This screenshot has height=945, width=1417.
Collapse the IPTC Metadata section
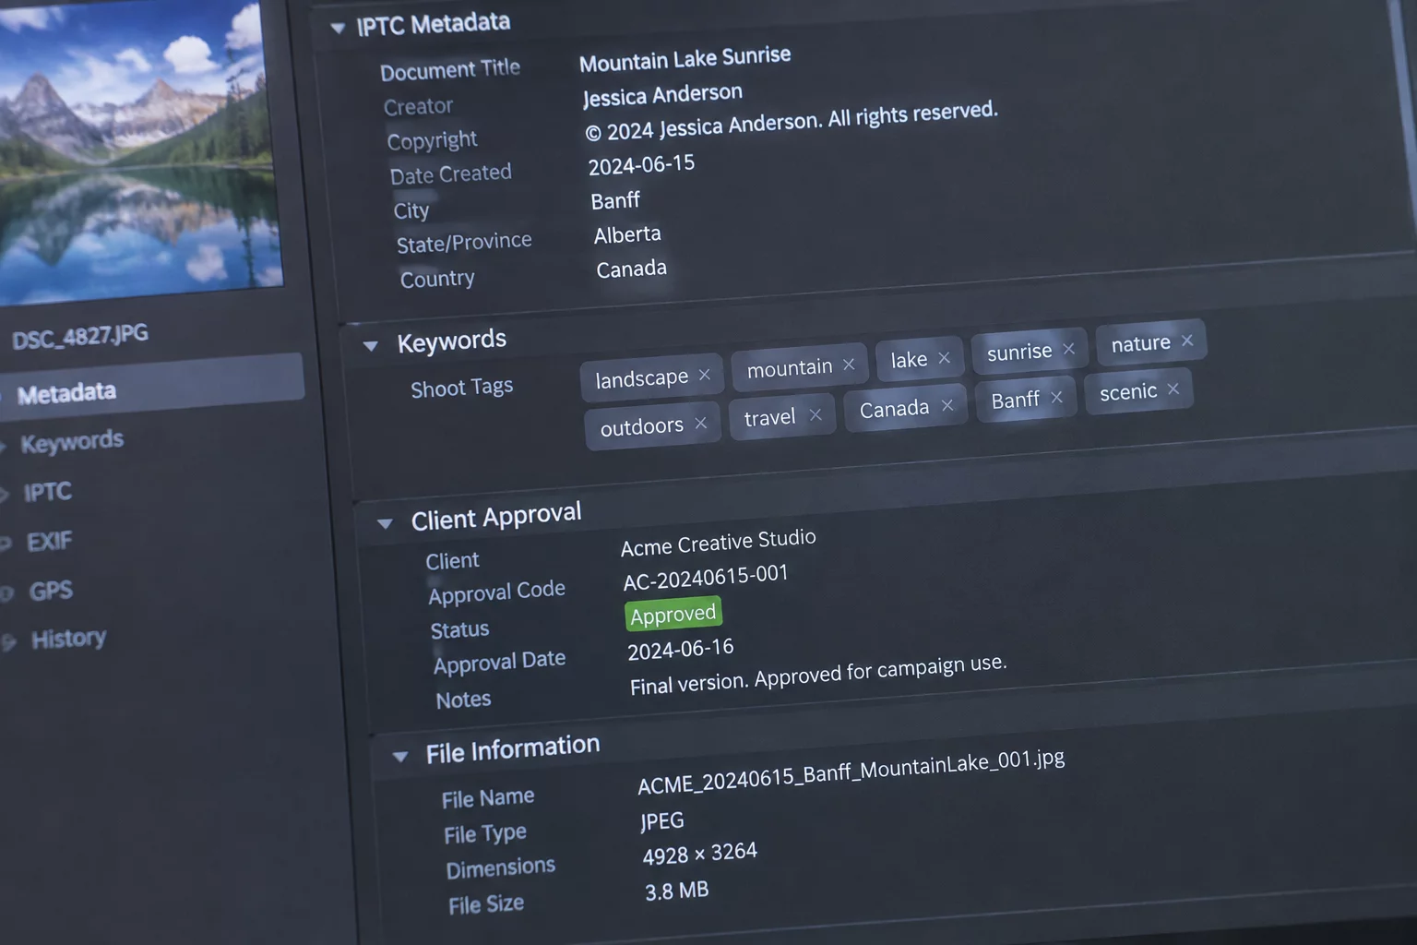(x=338, y=28)
